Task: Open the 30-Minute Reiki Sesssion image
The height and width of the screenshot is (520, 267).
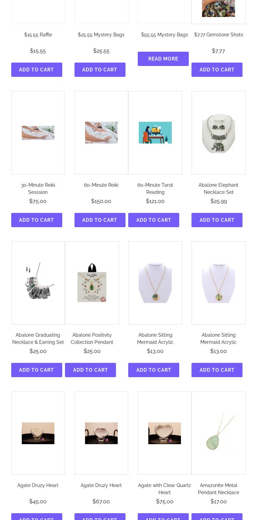Action: [x=38, y=133]
